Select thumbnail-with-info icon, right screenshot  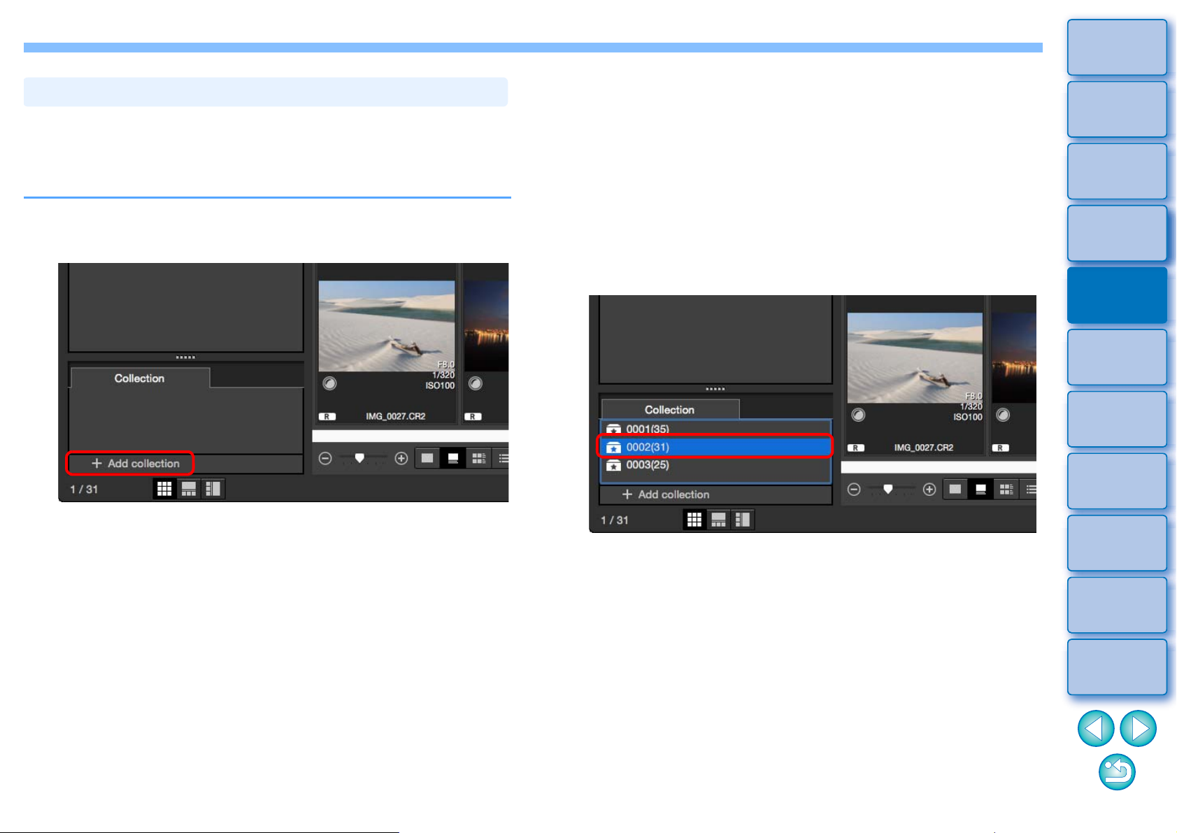tap(981, 490)
